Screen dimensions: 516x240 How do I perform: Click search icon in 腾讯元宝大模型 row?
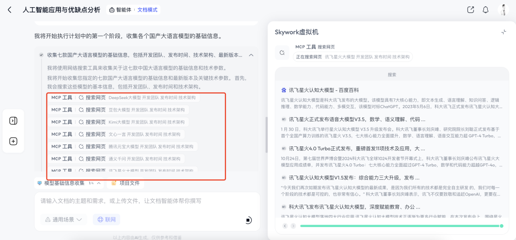click(81, 146)
